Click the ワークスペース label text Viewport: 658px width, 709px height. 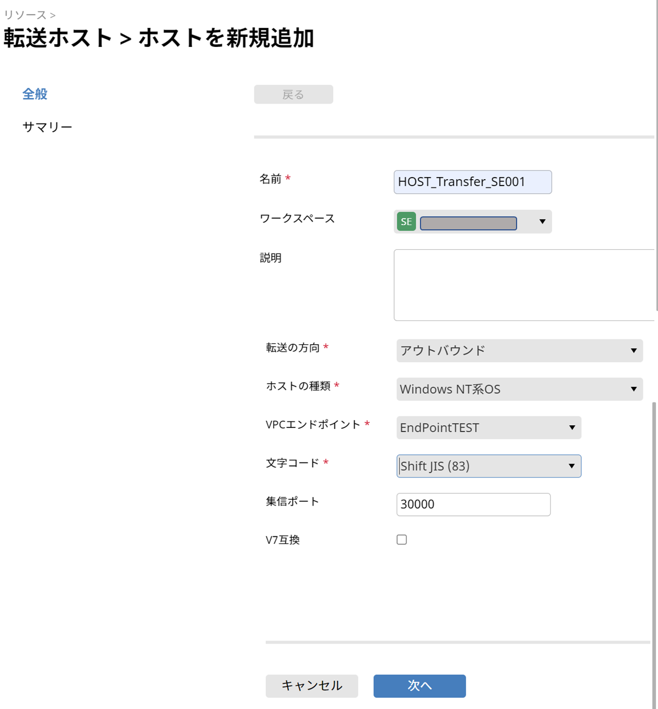(x=297, y=219)
